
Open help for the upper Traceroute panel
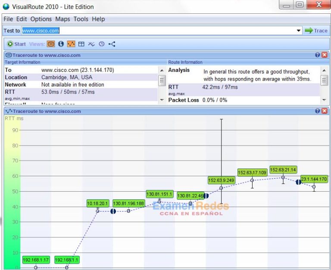coord(318,55)
